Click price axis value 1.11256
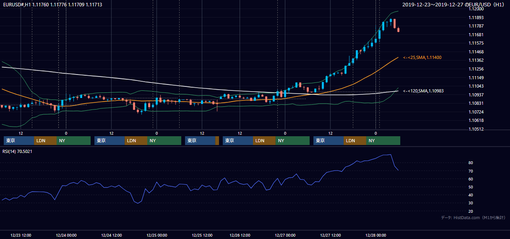Image resolution: width=510 pixels, height=239 pixels. click(476, 69)
